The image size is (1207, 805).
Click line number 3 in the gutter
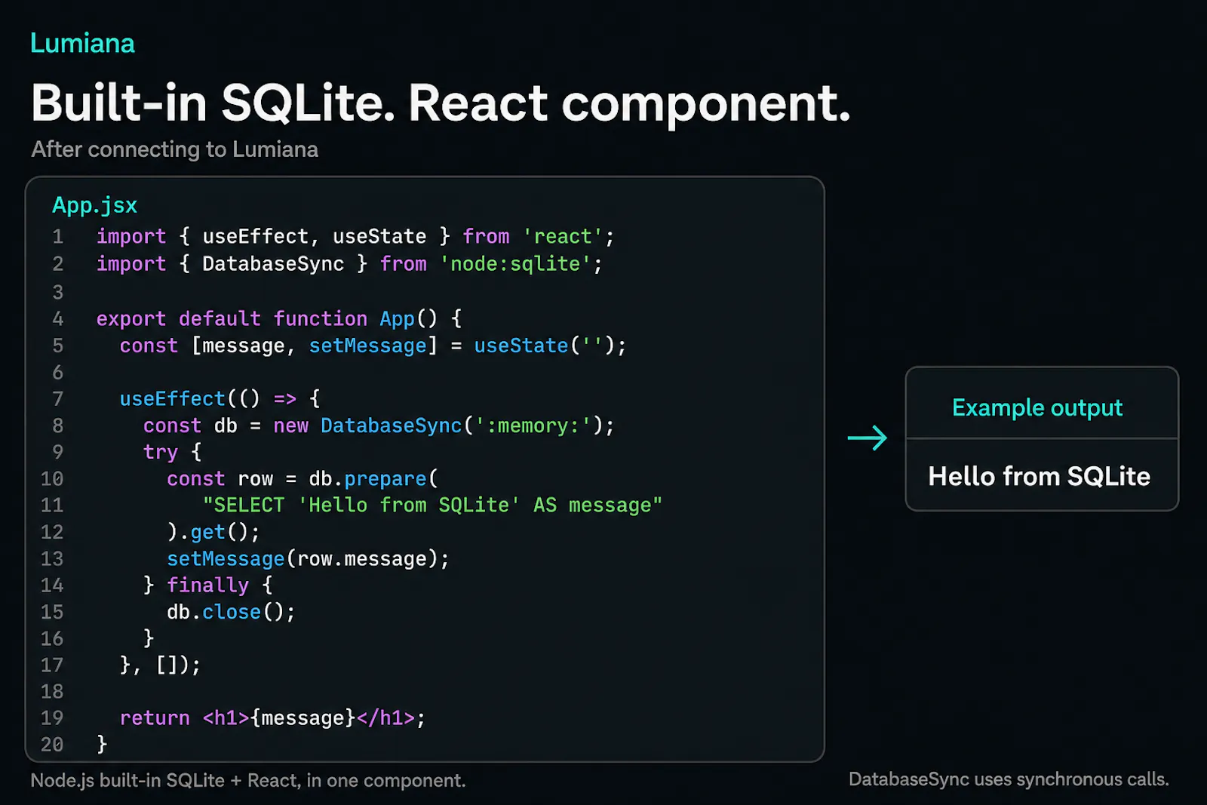click(x=58, y=292)
